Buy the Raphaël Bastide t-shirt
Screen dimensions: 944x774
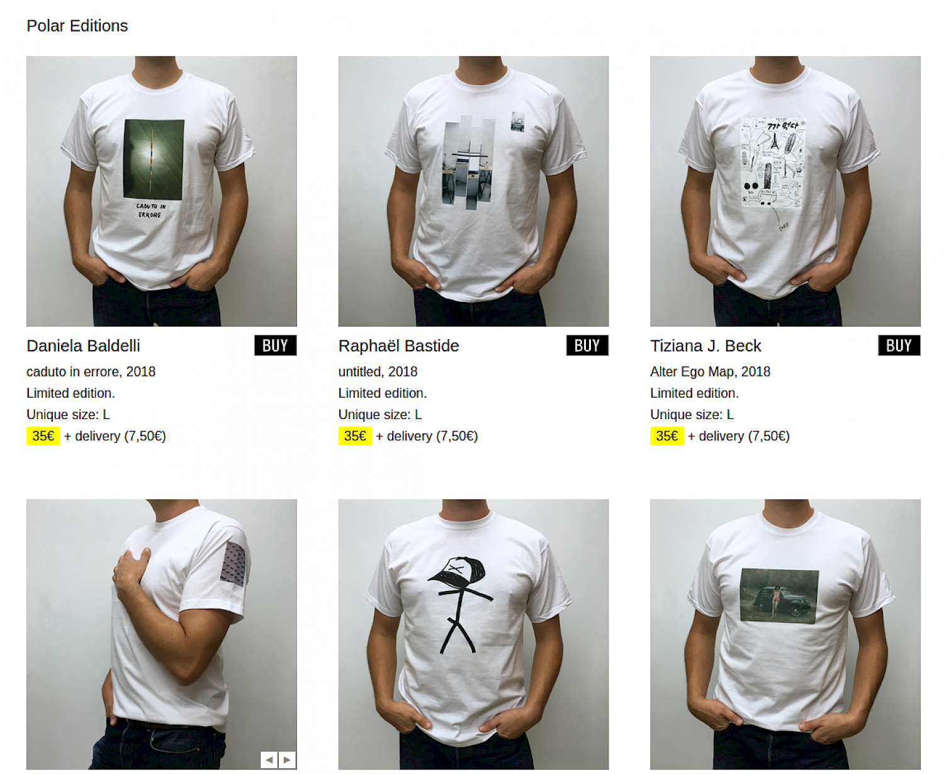coord(588,345)
